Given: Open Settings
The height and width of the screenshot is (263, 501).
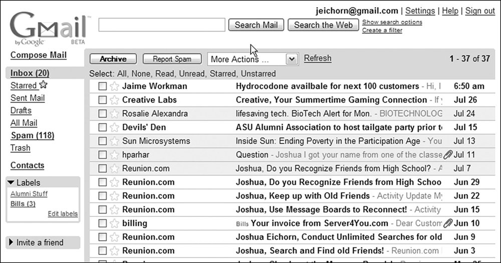Looking at the screenshot, I should [x=420, y=11].
